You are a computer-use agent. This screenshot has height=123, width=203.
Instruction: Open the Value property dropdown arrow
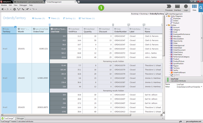[x=201, y=87]
